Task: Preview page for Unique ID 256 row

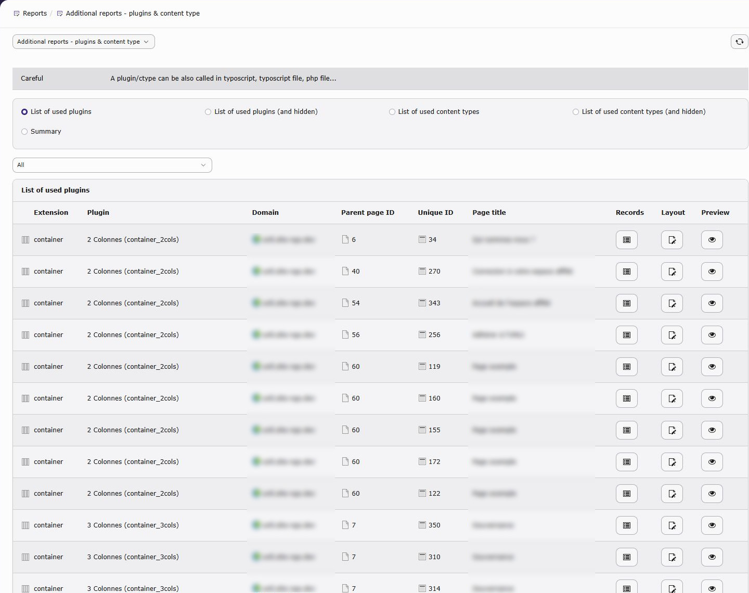Action: tap(712, 335)
